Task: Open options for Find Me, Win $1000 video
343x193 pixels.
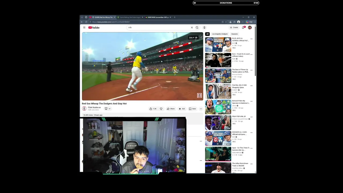Action: coord(251,86)
